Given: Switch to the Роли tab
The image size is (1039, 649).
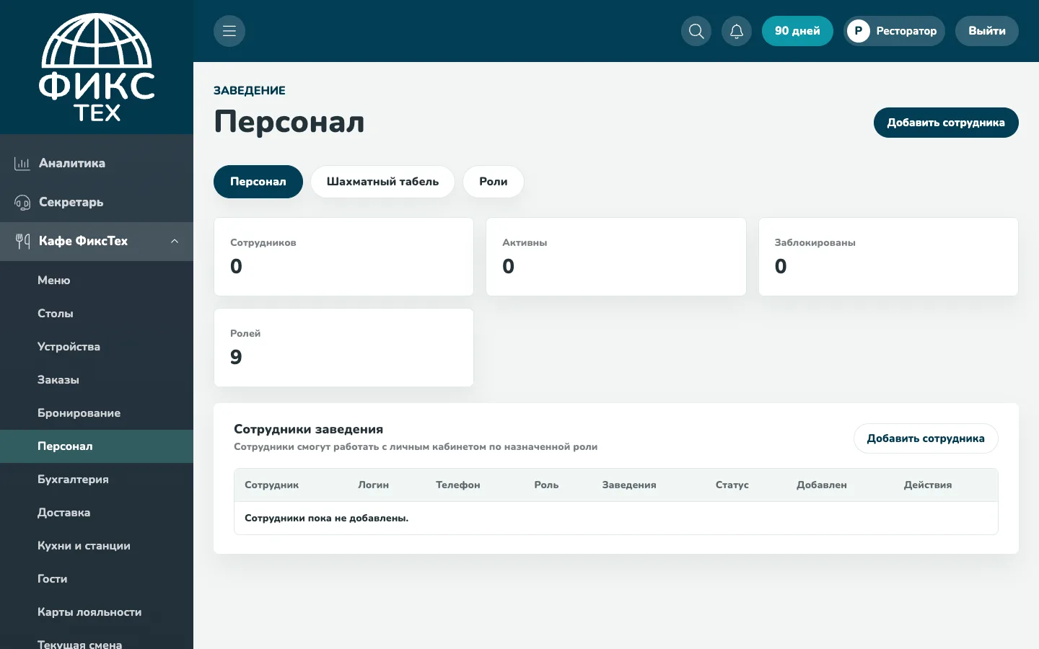Looking at the screenshot, I should click(494, 182).
